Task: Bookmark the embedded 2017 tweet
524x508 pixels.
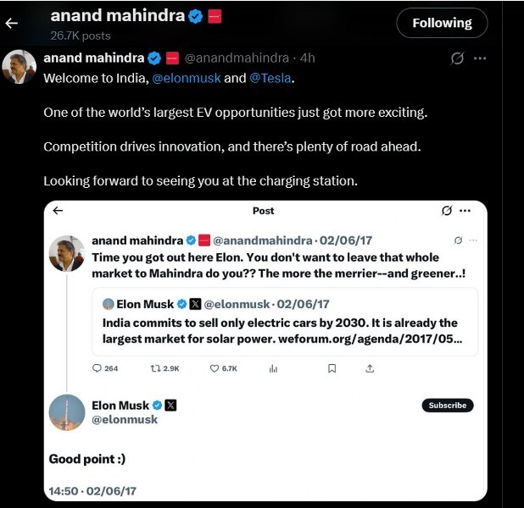Action: tap(332, 368)
